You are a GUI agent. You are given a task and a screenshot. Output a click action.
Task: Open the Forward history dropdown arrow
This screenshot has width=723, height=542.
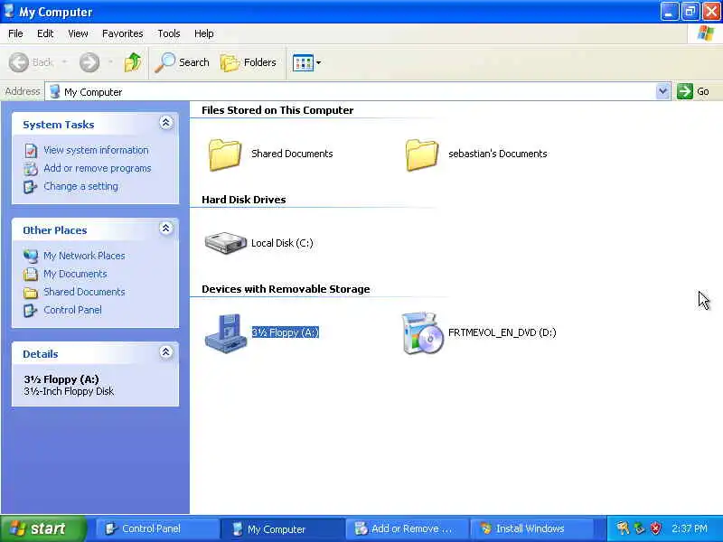110,61
